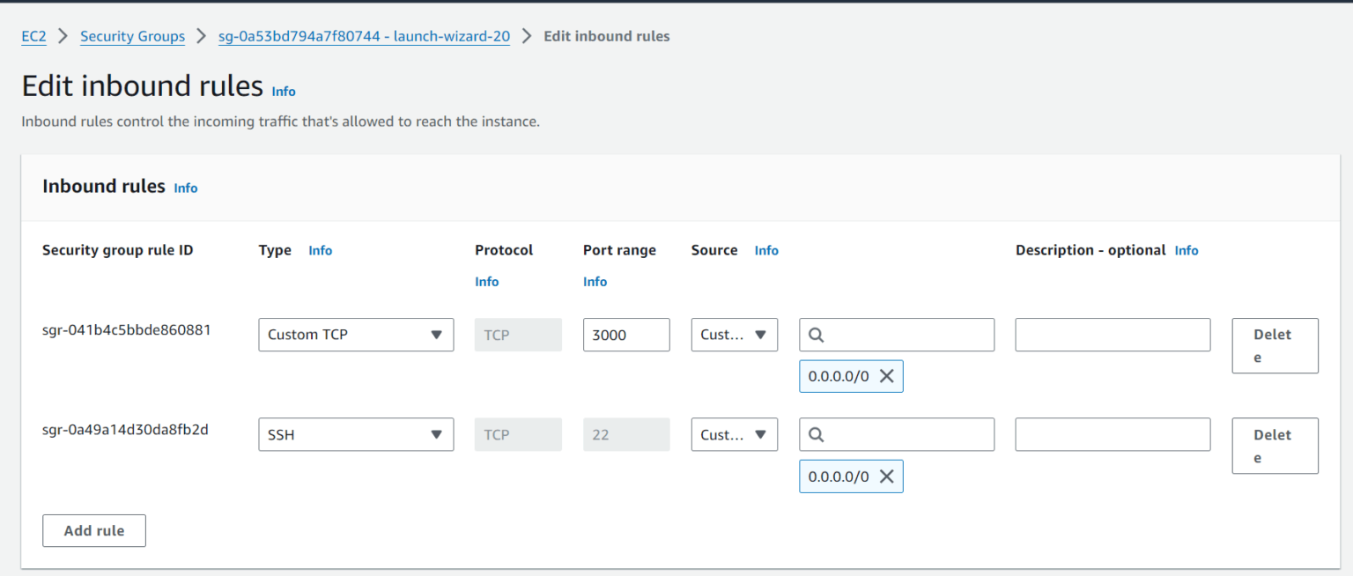
Task: Remove 0.0.0.0/0 from SSH rule source
Action: (x=886, y=476)
